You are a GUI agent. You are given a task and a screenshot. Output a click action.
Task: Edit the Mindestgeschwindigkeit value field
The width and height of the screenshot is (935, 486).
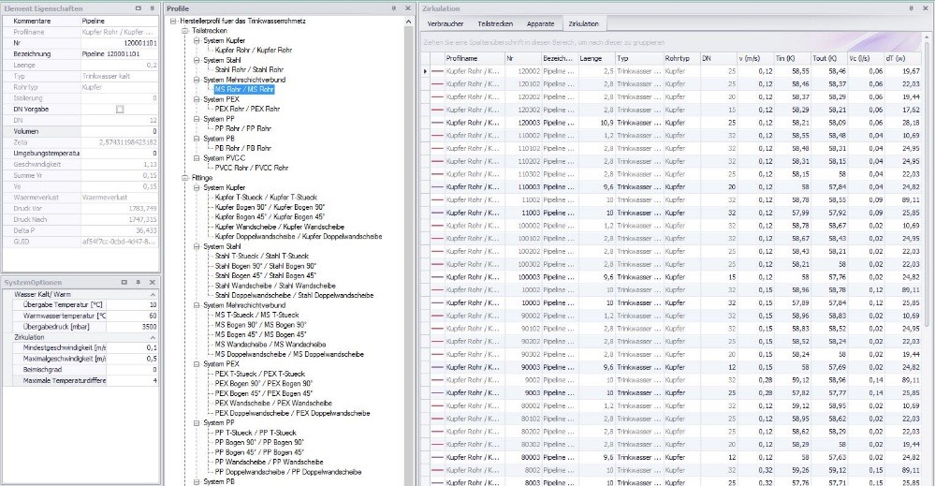pos(132,347)
